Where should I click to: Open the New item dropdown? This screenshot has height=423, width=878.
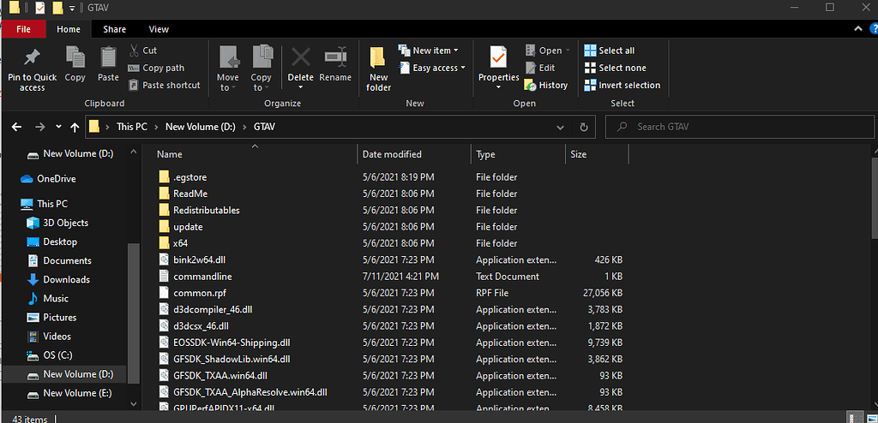tap(429, 51)
